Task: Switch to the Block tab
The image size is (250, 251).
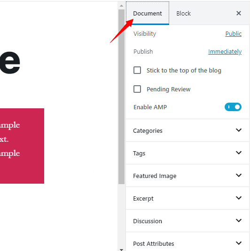Action: point(183,14)
